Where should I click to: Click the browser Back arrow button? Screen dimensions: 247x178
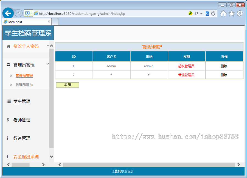(x=8, y=13)
